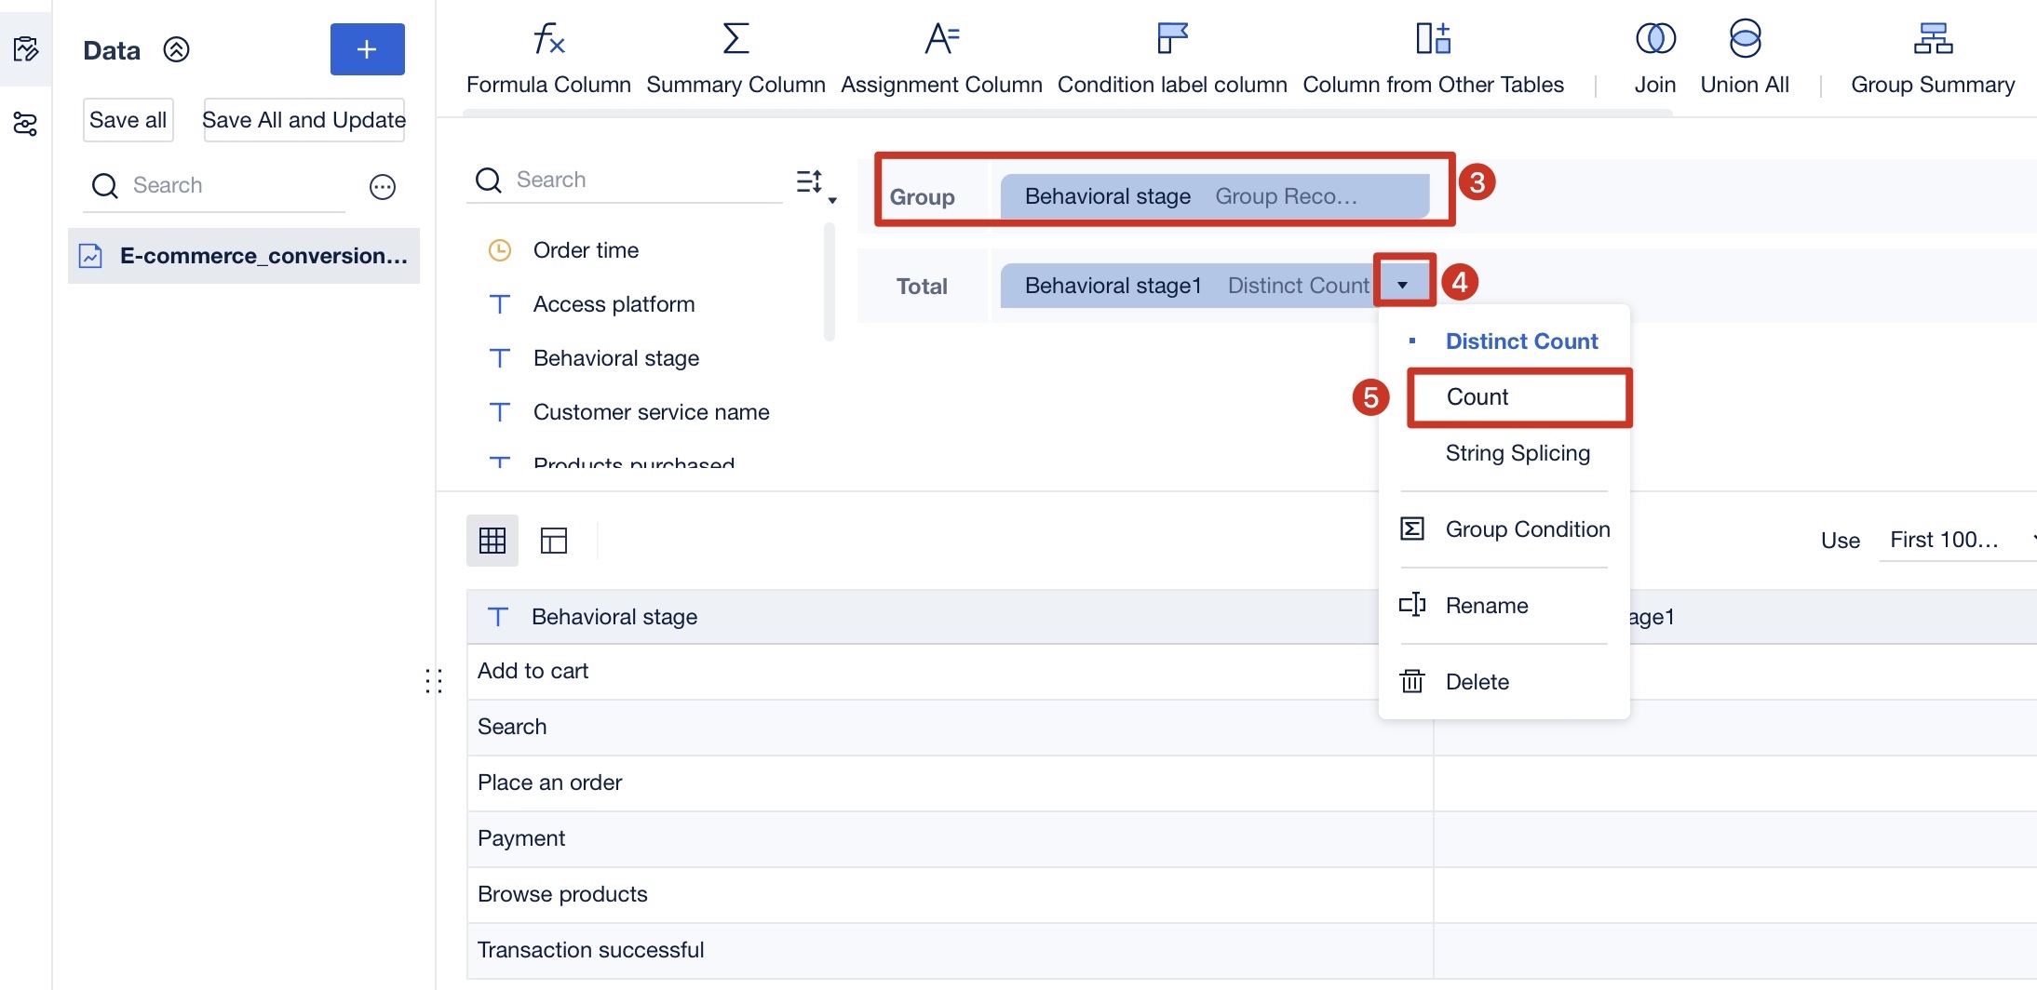Open the Group Summary tool
2037x990 pixels.
point(1933,56)
